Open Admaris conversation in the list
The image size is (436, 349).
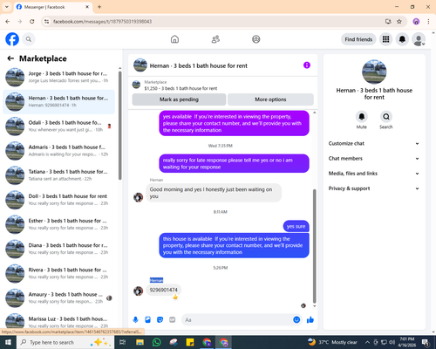58,151
